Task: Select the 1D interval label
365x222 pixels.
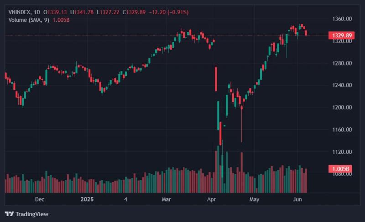Action: [37, 12]
